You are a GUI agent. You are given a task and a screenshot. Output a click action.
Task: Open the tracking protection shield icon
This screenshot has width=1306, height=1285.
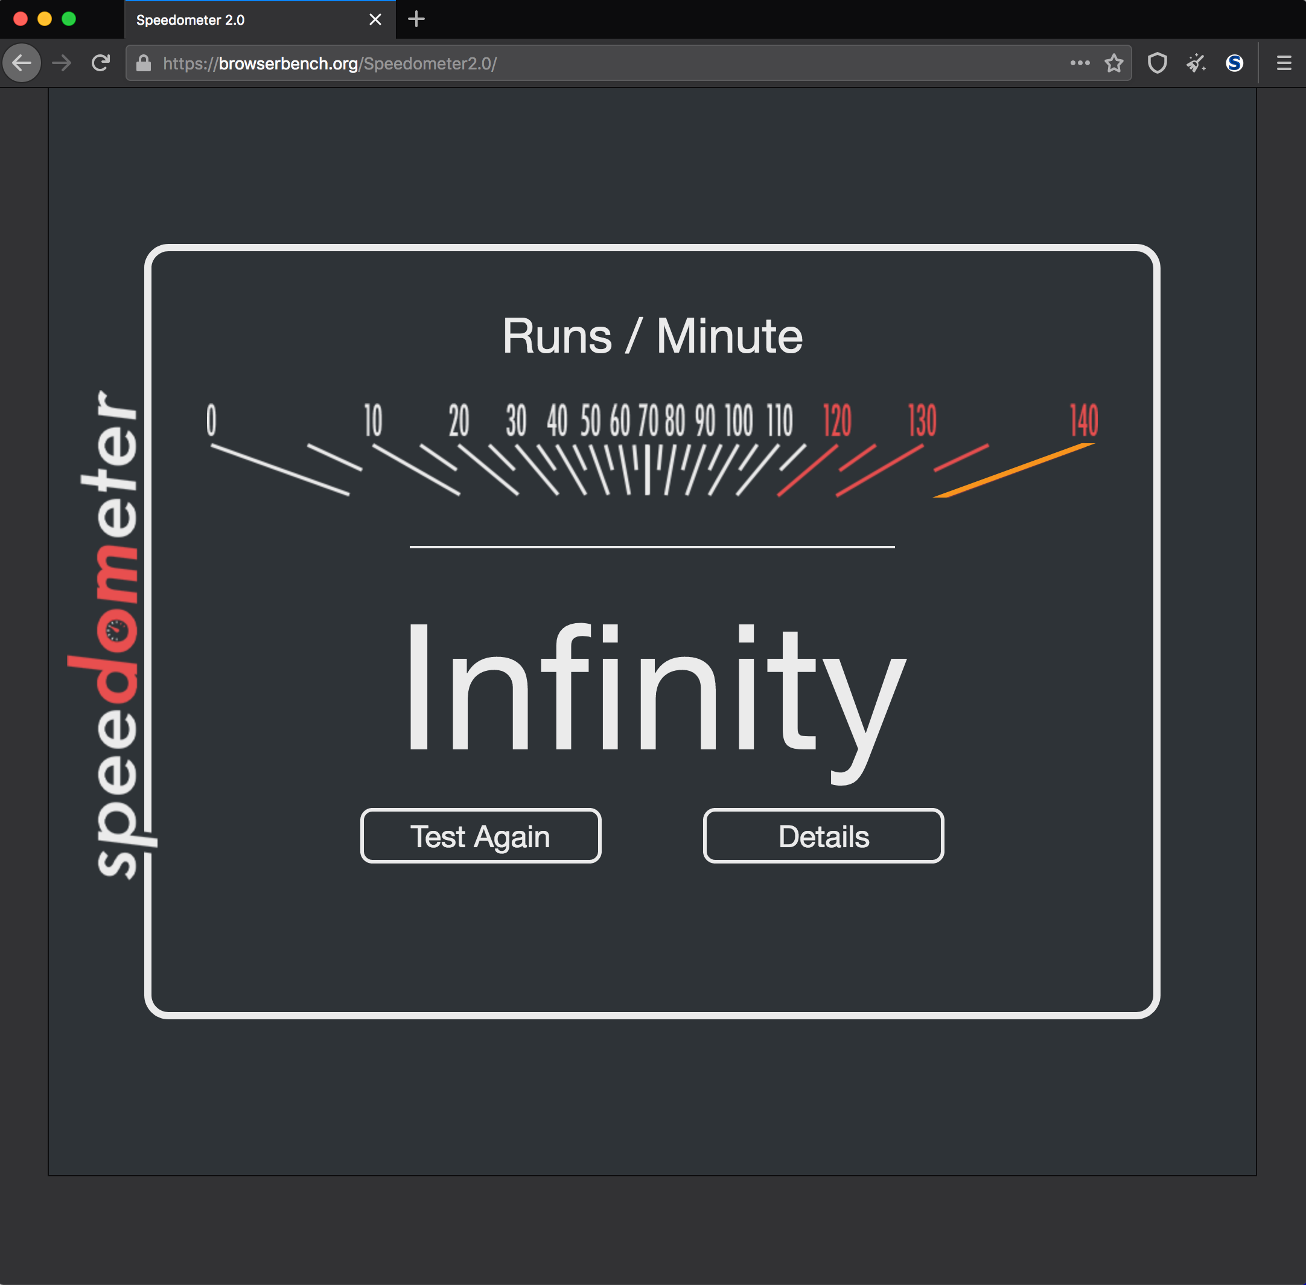click(1157, 63)
